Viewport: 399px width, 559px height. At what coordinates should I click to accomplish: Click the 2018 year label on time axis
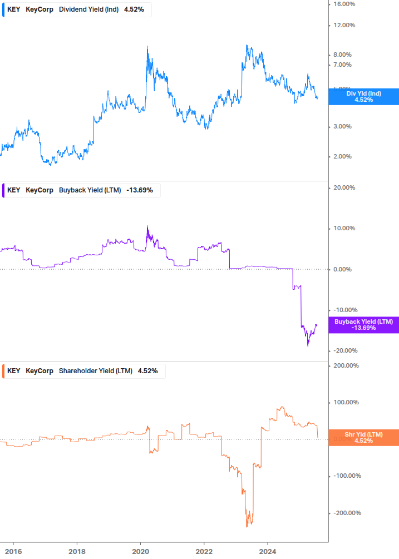coord(77,552)
